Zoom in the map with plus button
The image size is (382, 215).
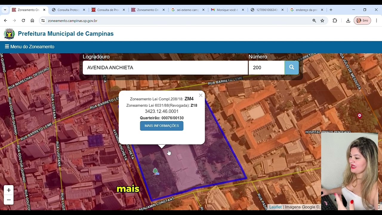point(9,190)
